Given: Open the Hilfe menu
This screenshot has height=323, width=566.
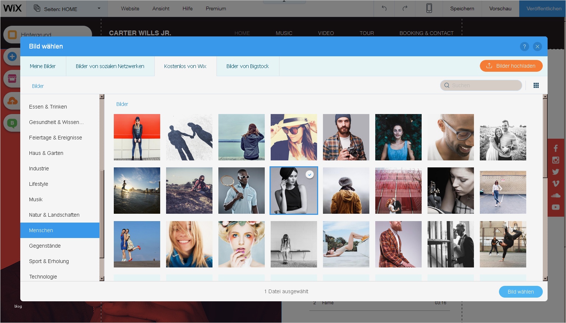Looking at the screenshot, I should (x=187, y=8).
